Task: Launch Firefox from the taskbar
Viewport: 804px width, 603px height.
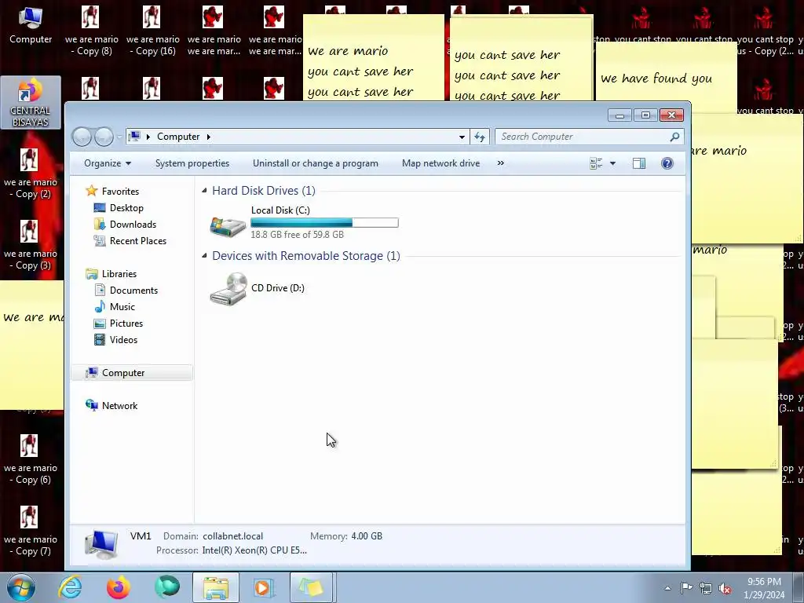Action: [x=119, y=587]
